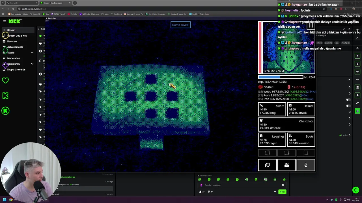Open the emoji picker in message box
This screenshot has width=362, height=203.
[283, 185]
